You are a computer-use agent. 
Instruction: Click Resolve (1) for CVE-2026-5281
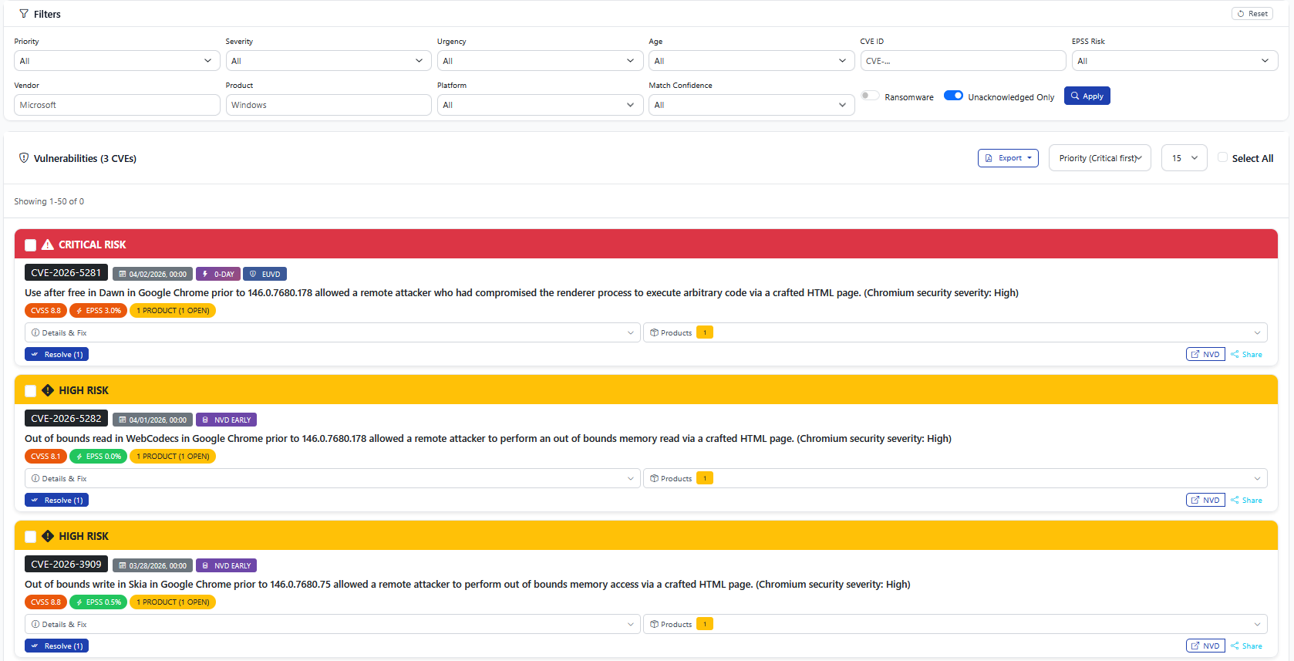[x=56, y=355]
